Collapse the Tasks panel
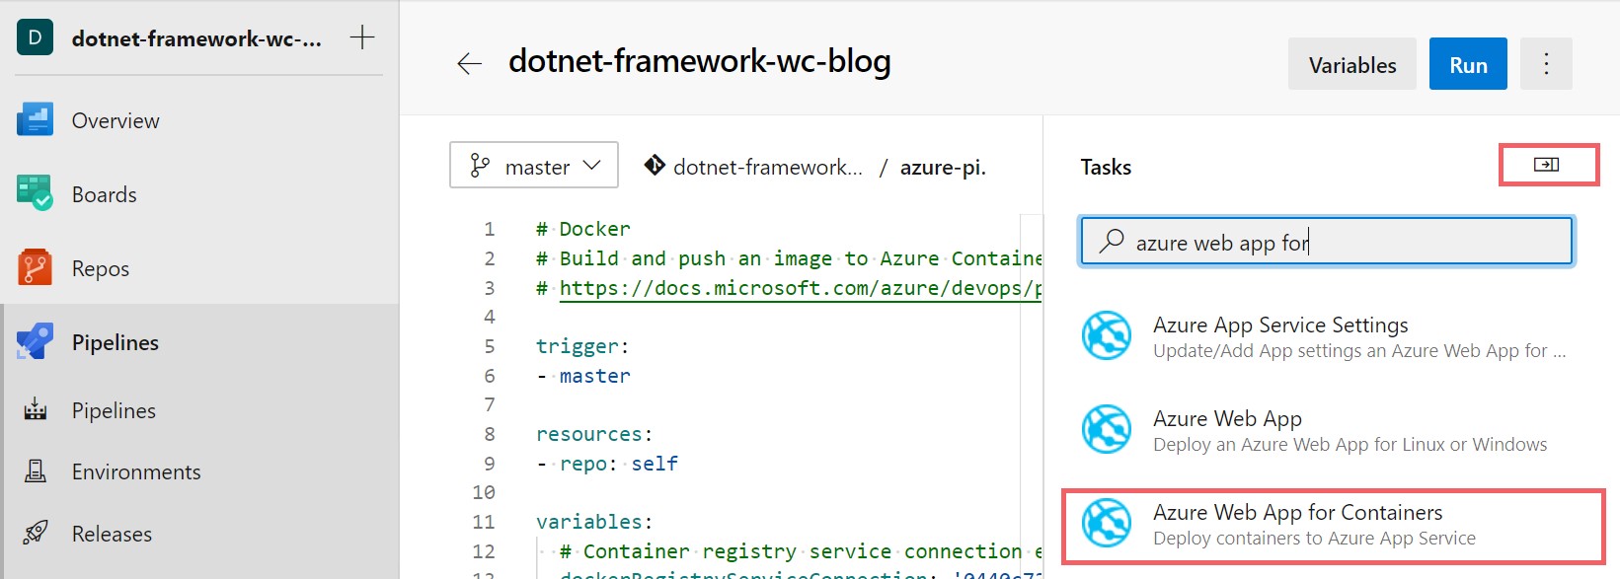 tap(1548, 165)
